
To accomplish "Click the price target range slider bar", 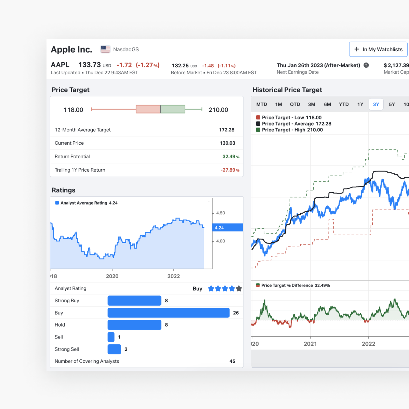I will point(146,109).
